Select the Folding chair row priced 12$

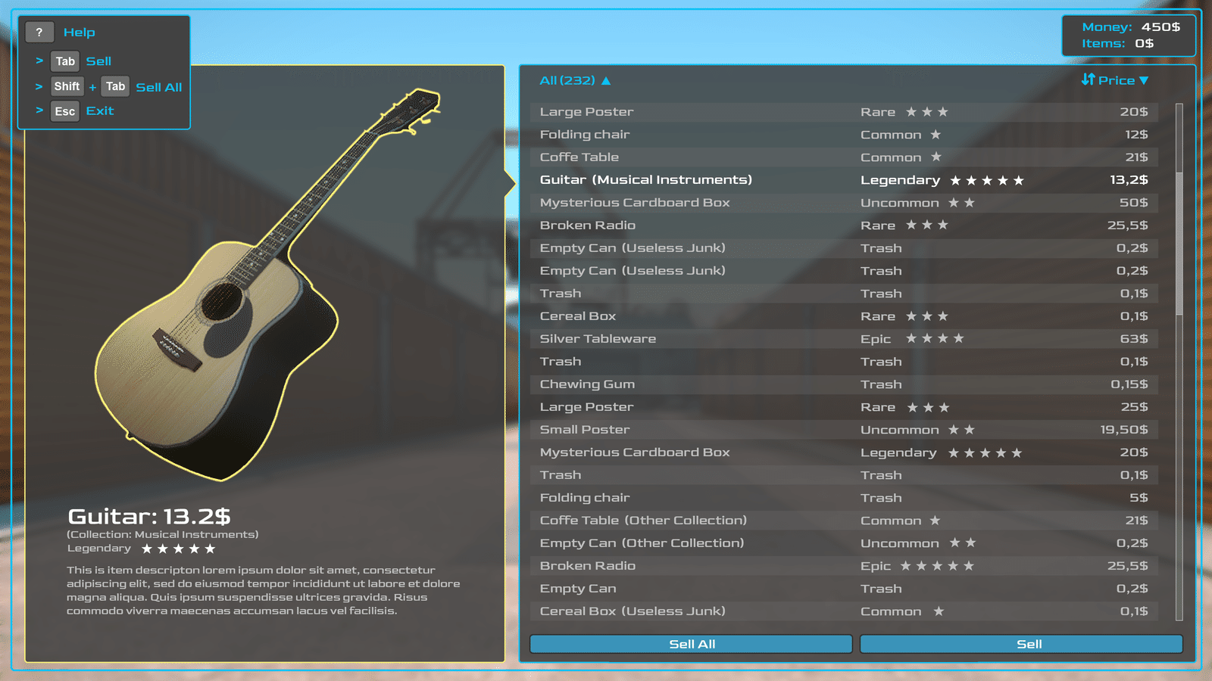[844, 134]
